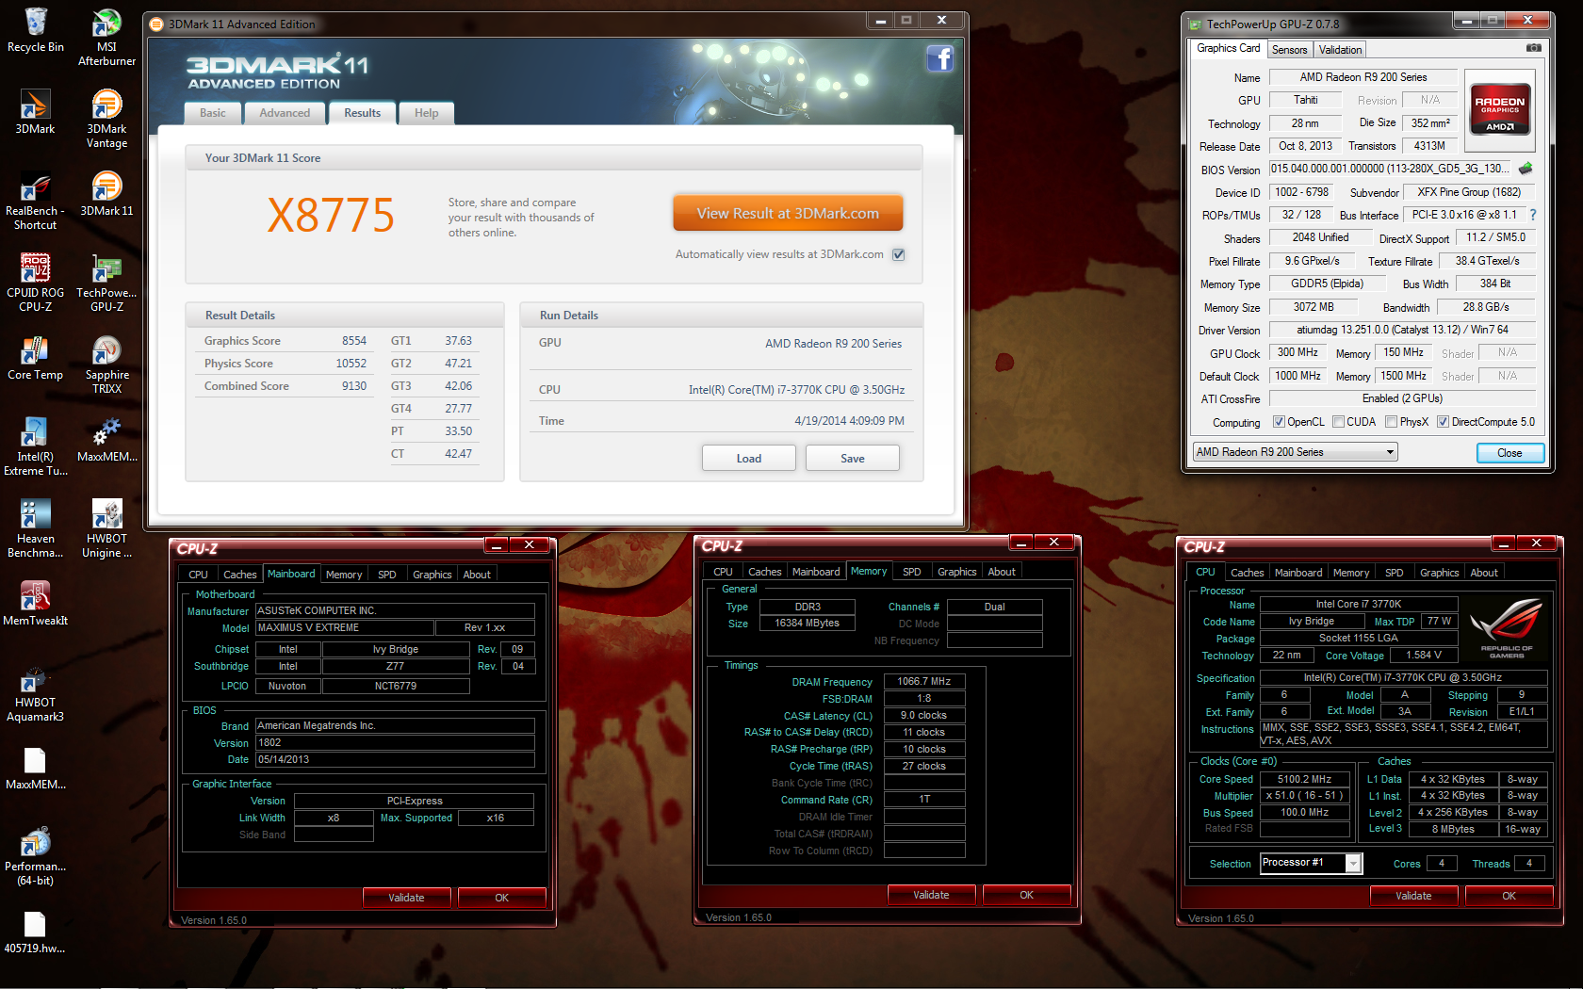Open the HWBOT Unigine desktop icon
The width and height of the screenshot is (1583, 989).
point(106,528)
